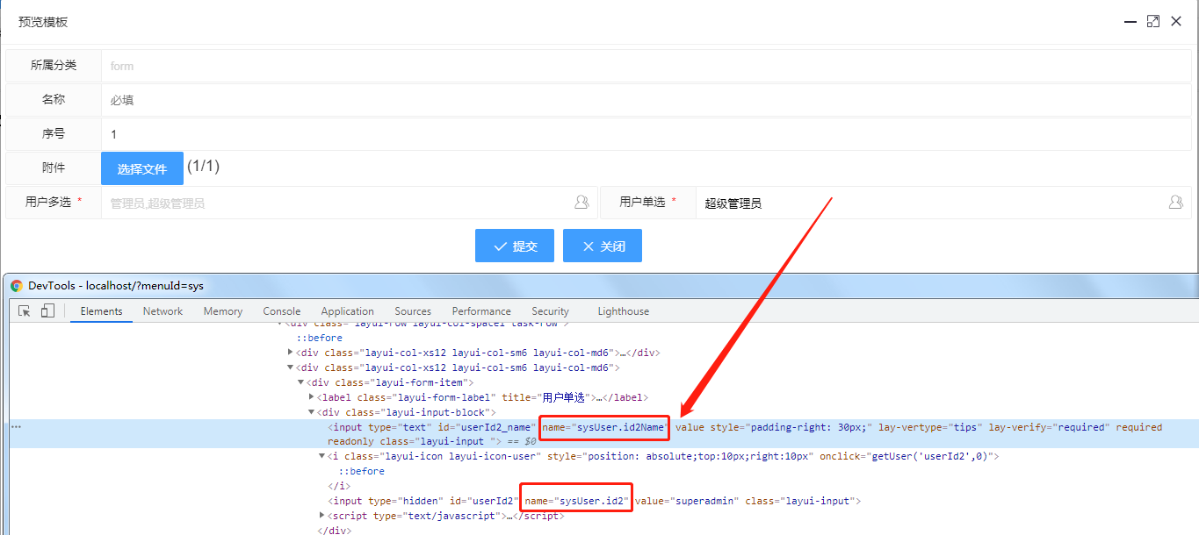Switch to the Security tab
Viewport: 1199px width, 535px height.
(x=550, y=310)
